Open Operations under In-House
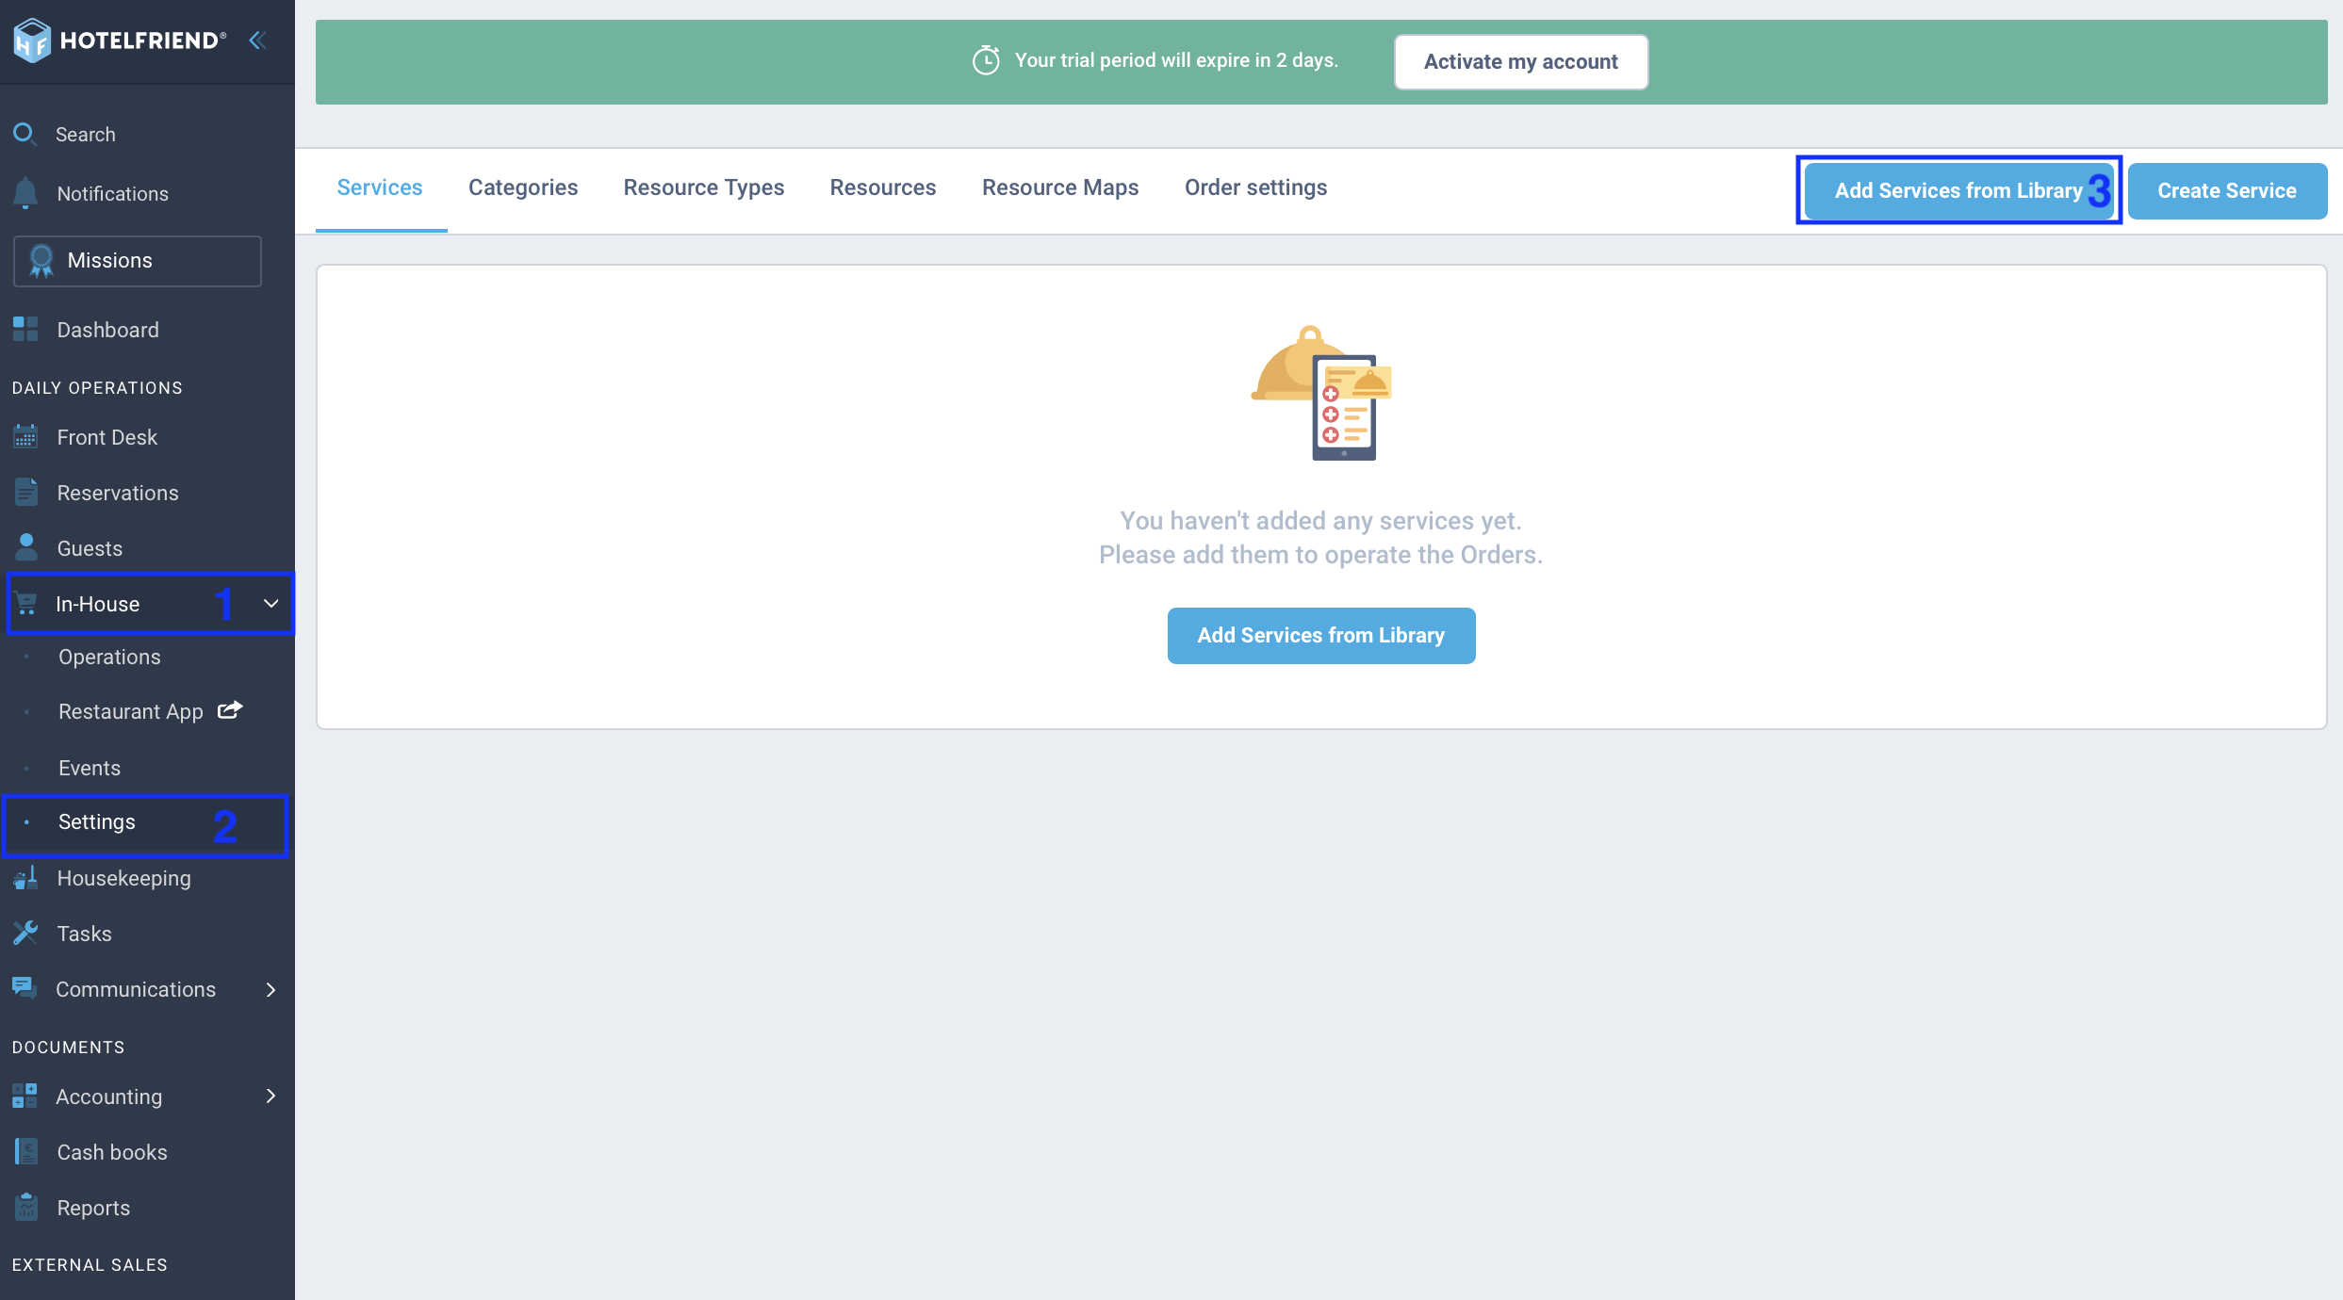The height and width of the screenshot is (1300, 2343). point(147,657)
